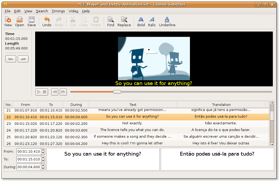Select row 26 'Hey this is cool!'
The width and height of the screenshot is (279, 181).
tap(137, 143)
